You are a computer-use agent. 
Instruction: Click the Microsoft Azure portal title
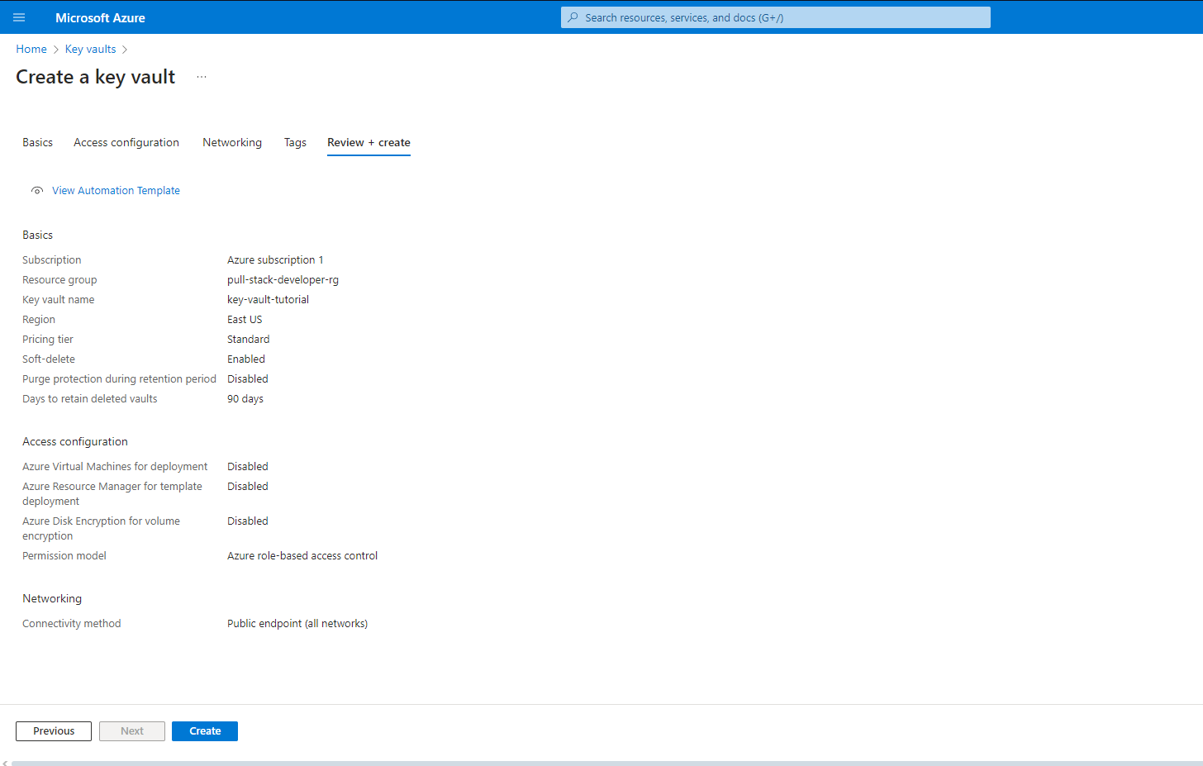[100, 17]
